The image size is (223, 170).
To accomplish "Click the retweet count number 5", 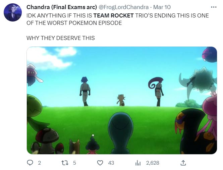I will (x=74, y=163).
